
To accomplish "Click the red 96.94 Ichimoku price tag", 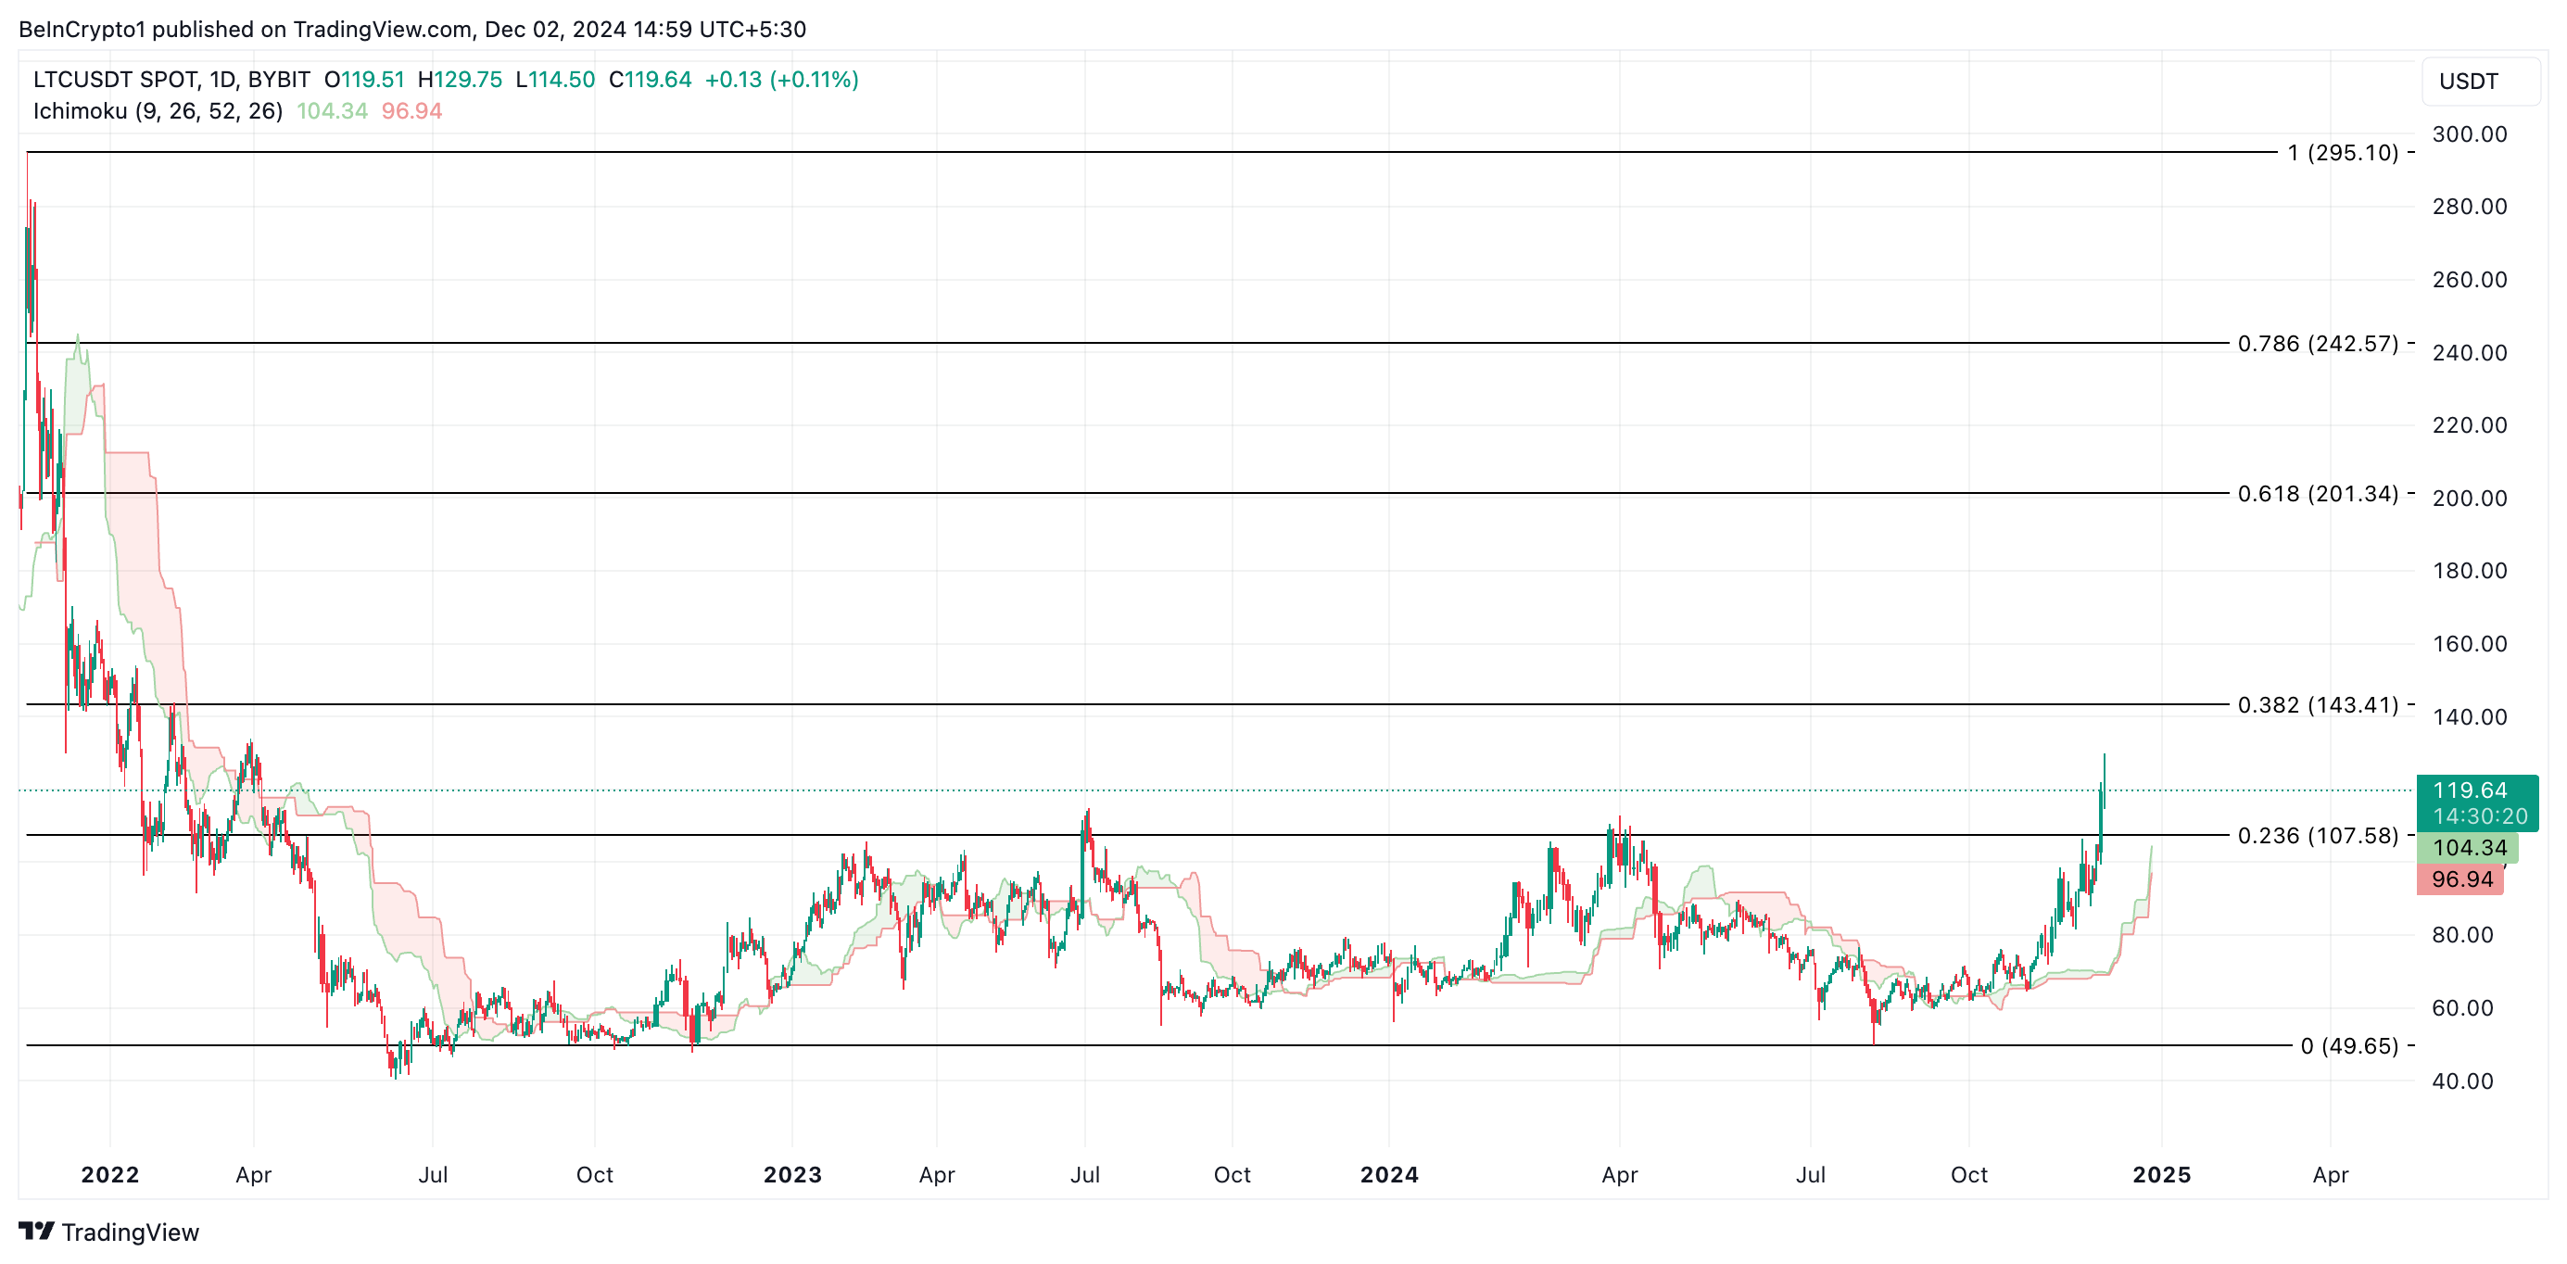I will tap(2460, 879).
